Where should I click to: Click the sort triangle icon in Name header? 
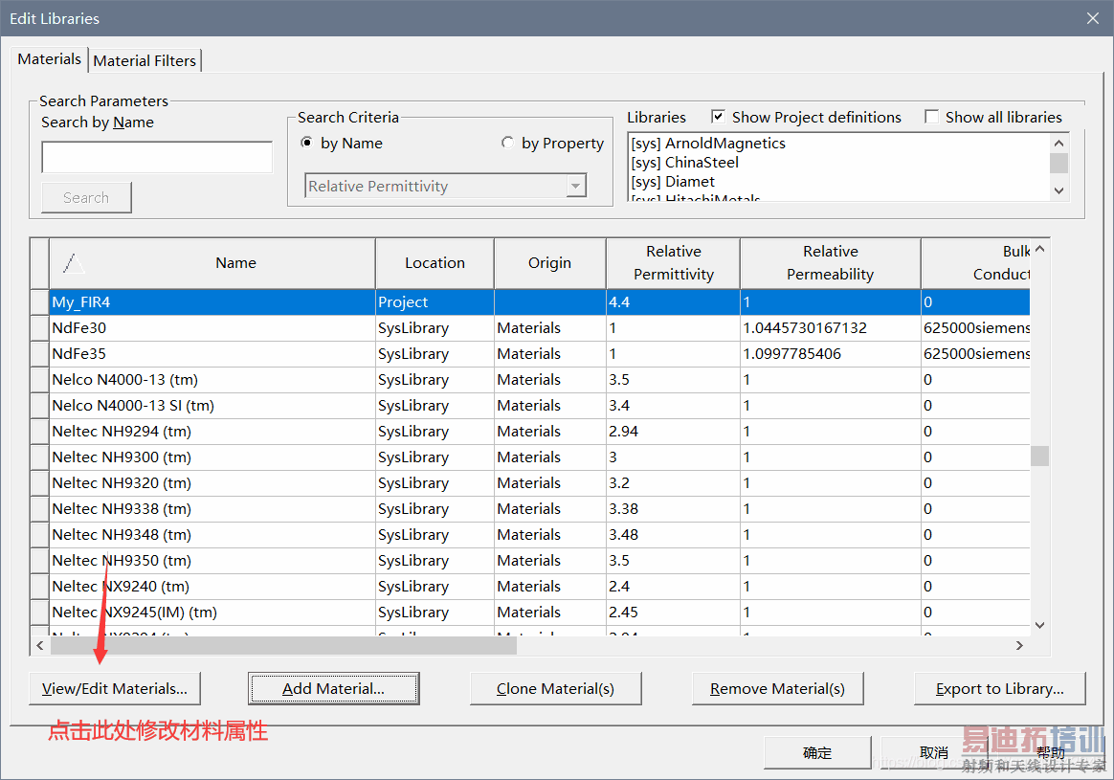pyautogui.click(x=74, y=263)
